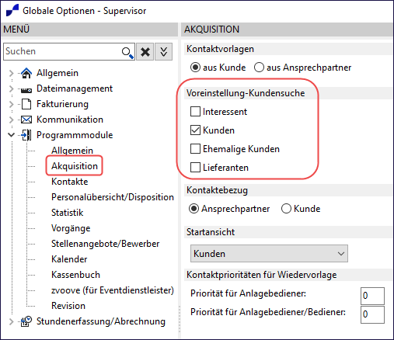Click the double-chevron expand-all icon
Screen dimensions: 394x340
click(163, 52)
